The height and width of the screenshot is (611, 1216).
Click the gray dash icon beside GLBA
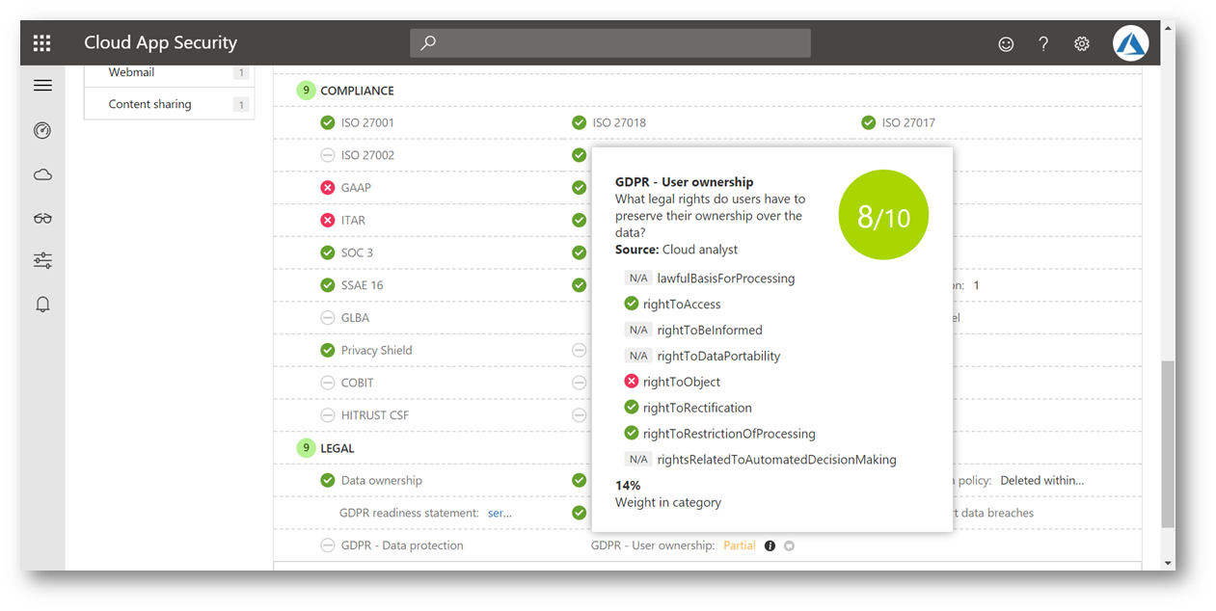[x=328, y=318]
